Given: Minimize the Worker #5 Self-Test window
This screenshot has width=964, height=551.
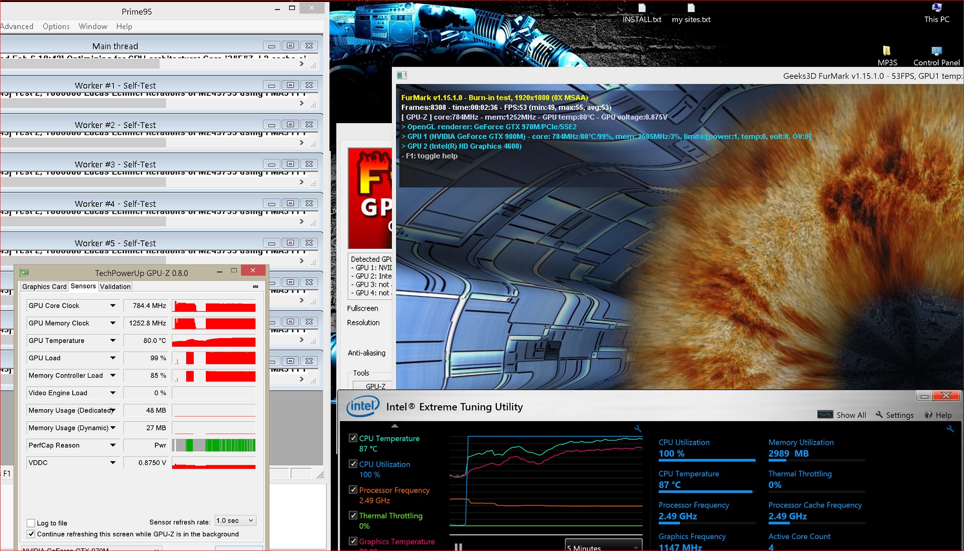Looking at the screenshot, I should 271,242.
